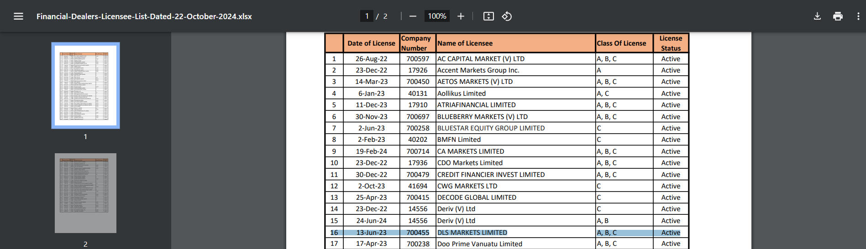Click the file name title text

(144, 16)
